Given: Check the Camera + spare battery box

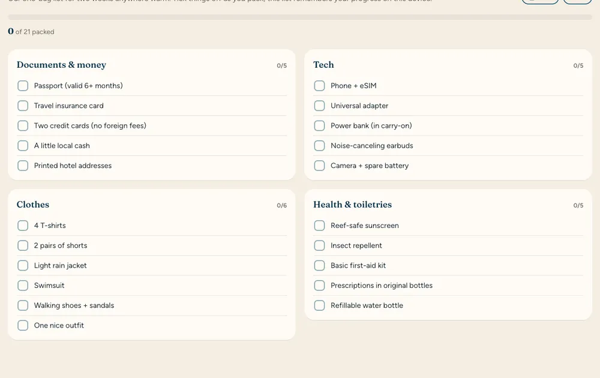Looking at the screenshot, I should (x=320, y=165).
